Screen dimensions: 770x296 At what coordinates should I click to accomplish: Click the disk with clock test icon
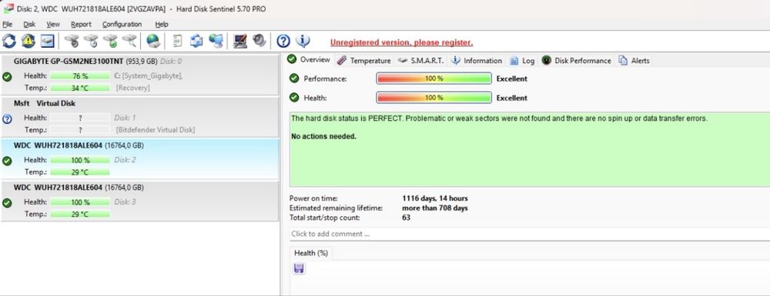(x=91, y=41)
